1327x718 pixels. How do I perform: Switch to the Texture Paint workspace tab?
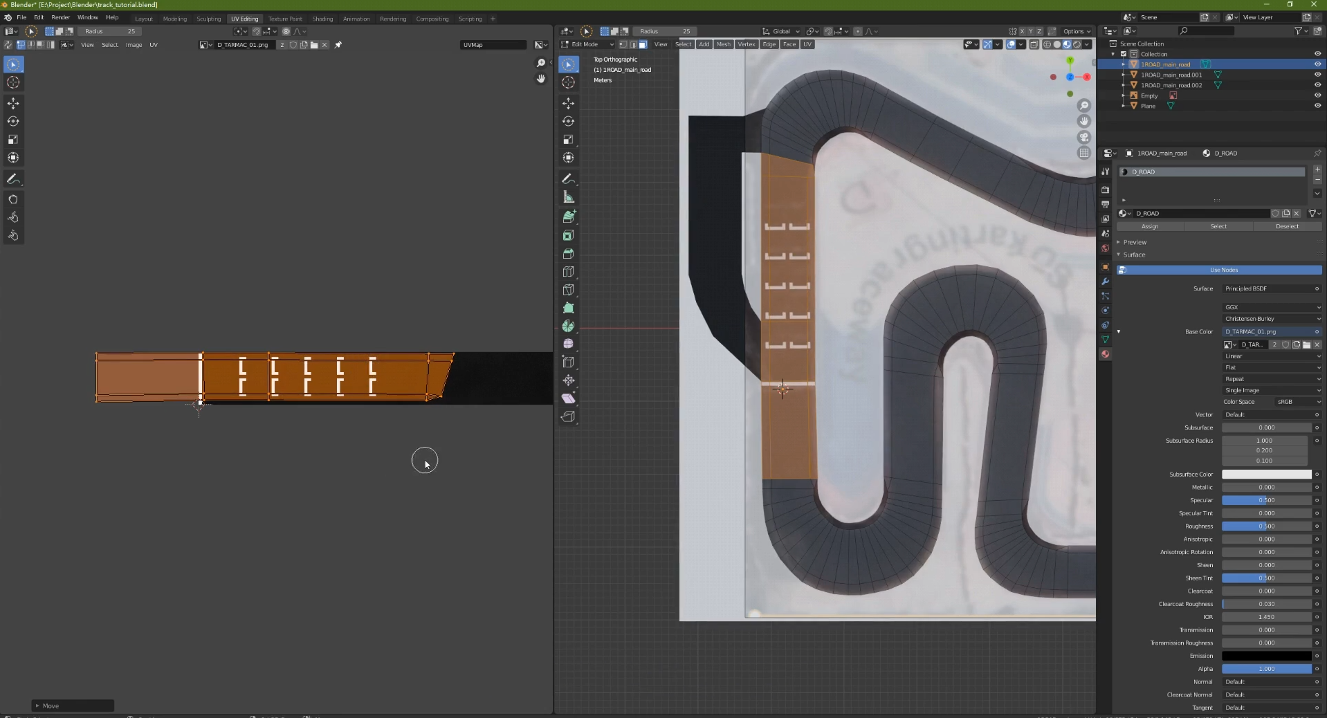(x=285, y=19)
